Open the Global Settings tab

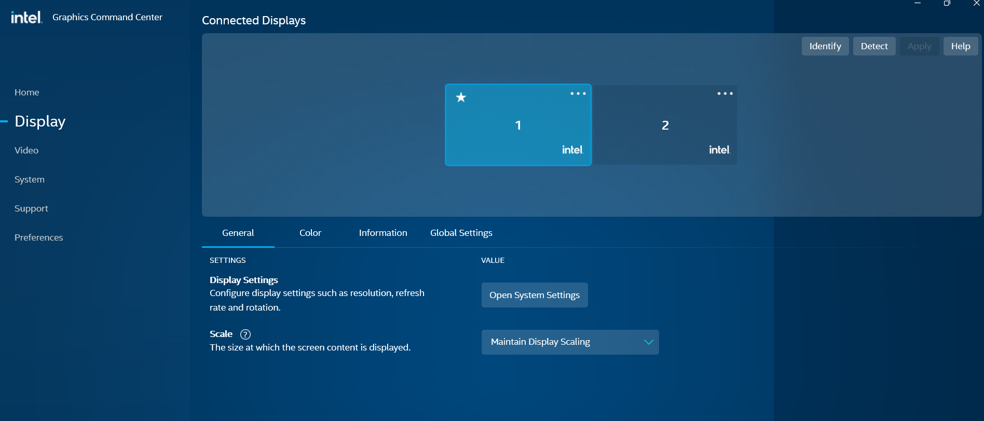[x=461, y=233]
